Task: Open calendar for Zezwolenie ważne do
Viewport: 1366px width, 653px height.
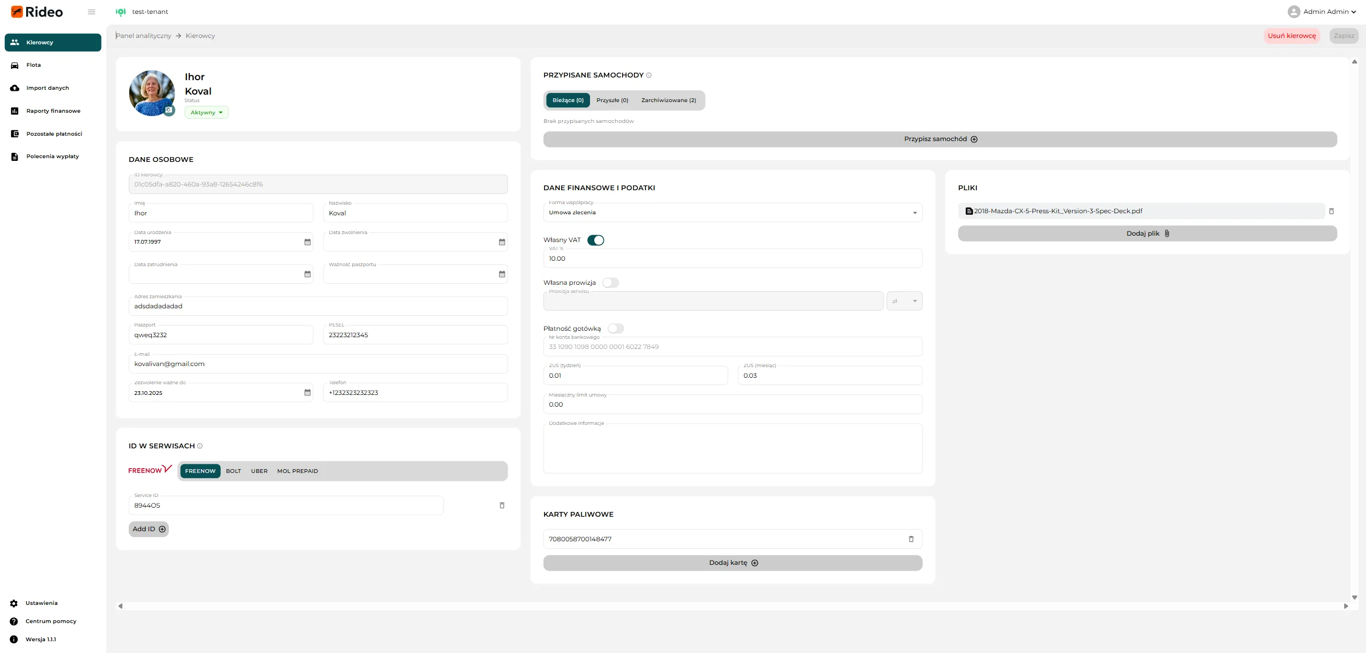Action: (x=307, y=393)
